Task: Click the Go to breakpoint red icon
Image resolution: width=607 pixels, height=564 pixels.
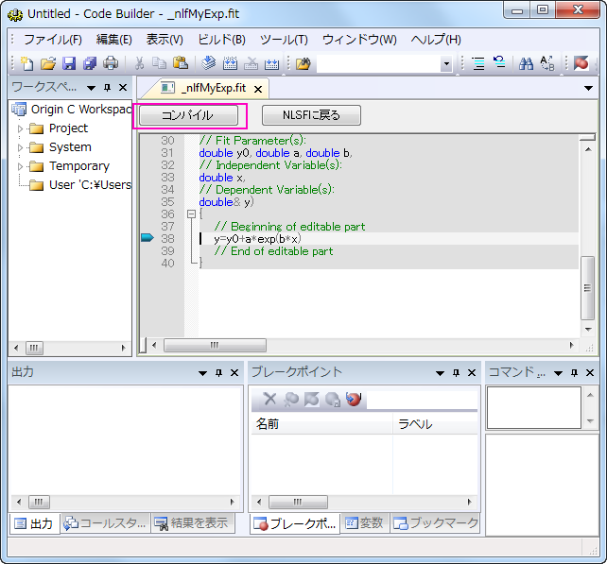Action: click(354, 399)
